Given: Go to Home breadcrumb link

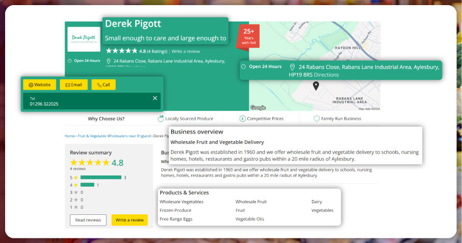Looking at the screenshot, I should [x=70, y=136].
